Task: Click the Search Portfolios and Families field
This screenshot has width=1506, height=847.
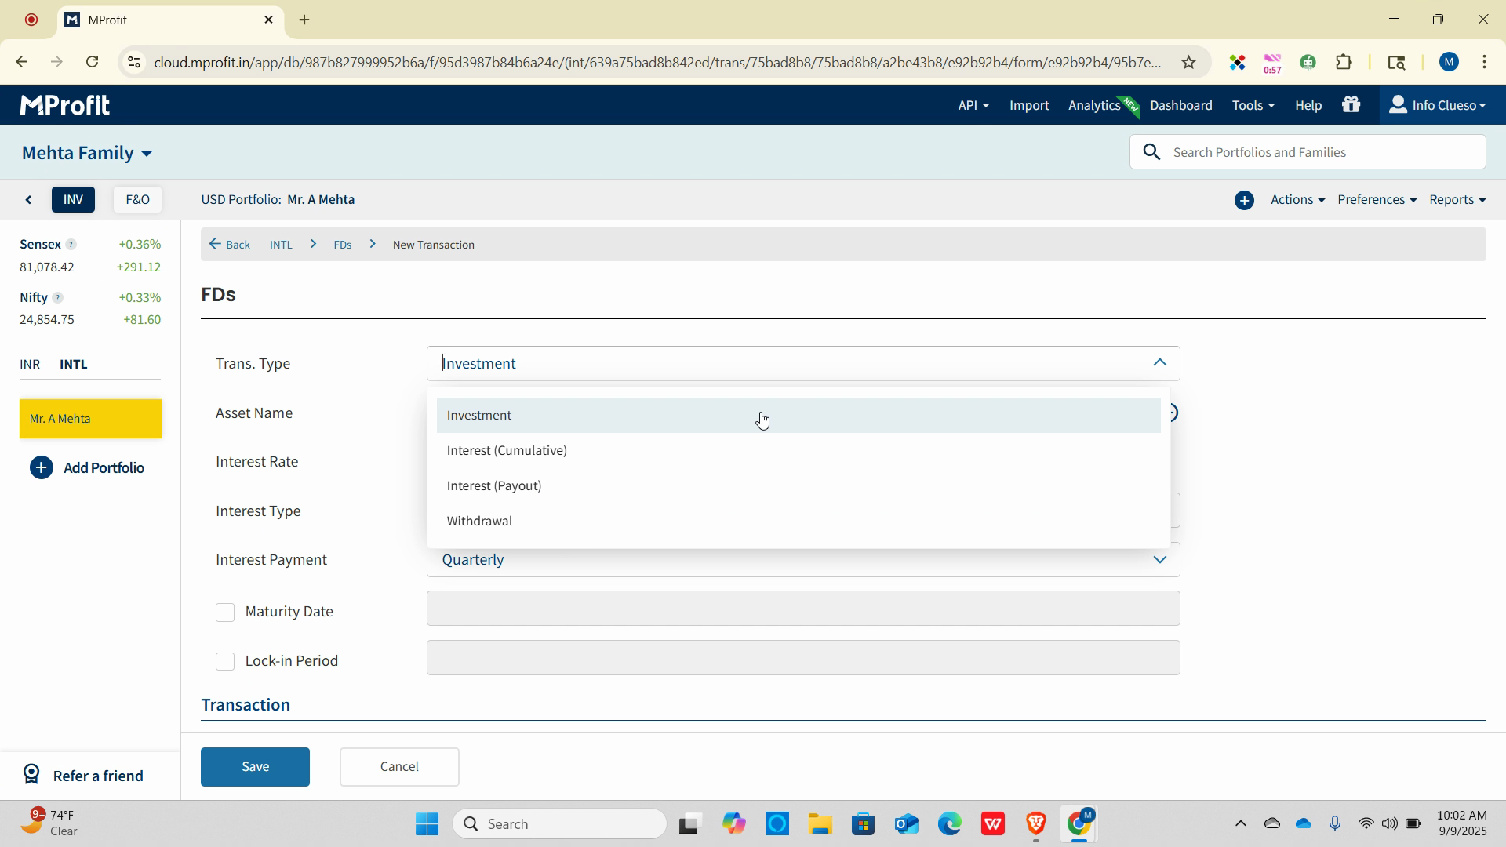Action: pos(1322,152)
